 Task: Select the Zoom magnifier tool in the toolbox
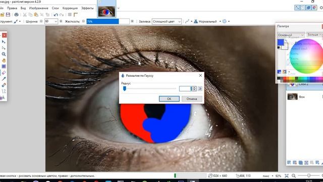tap(4, 54)
